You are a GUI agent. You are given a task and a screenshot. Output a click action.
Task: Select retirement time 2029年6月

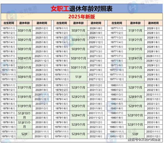pos(153,79)
